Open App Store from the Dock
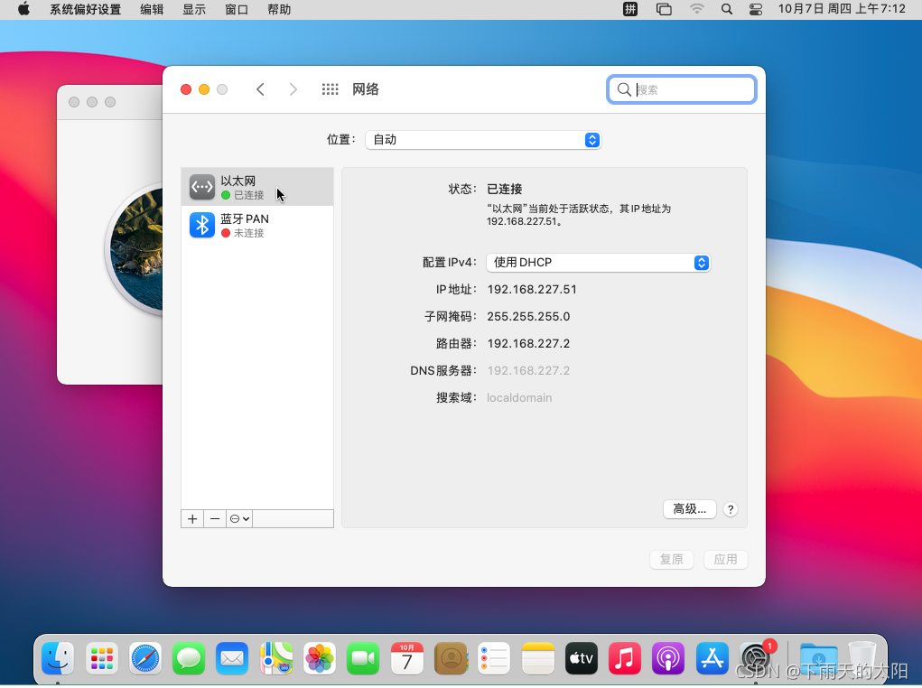The width and height of the screenshot is (922, 688). [x=712, y=658]
